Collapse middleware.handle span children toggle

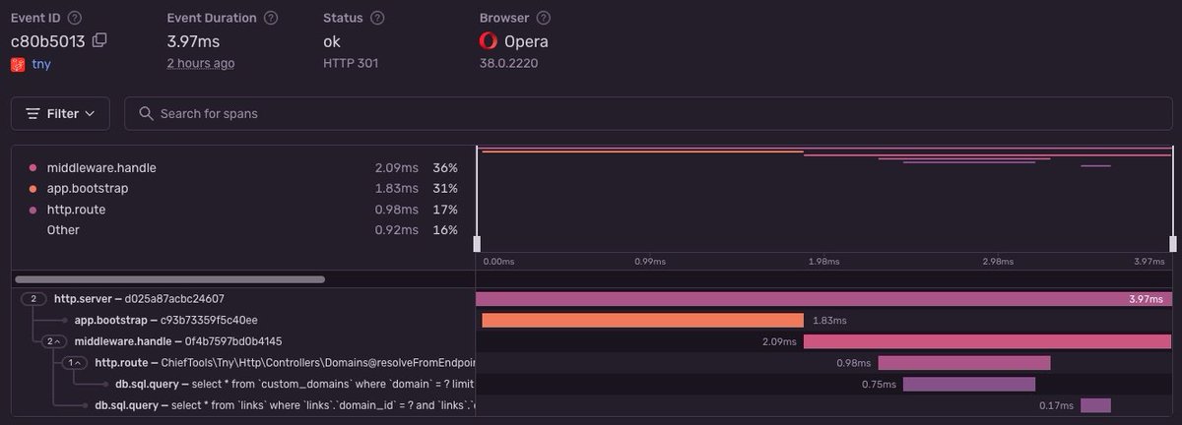(x=52, y=341)
